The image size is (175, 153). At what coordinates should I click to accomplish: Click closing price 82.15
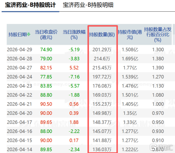pyautogui.click(x=46, y=68)
